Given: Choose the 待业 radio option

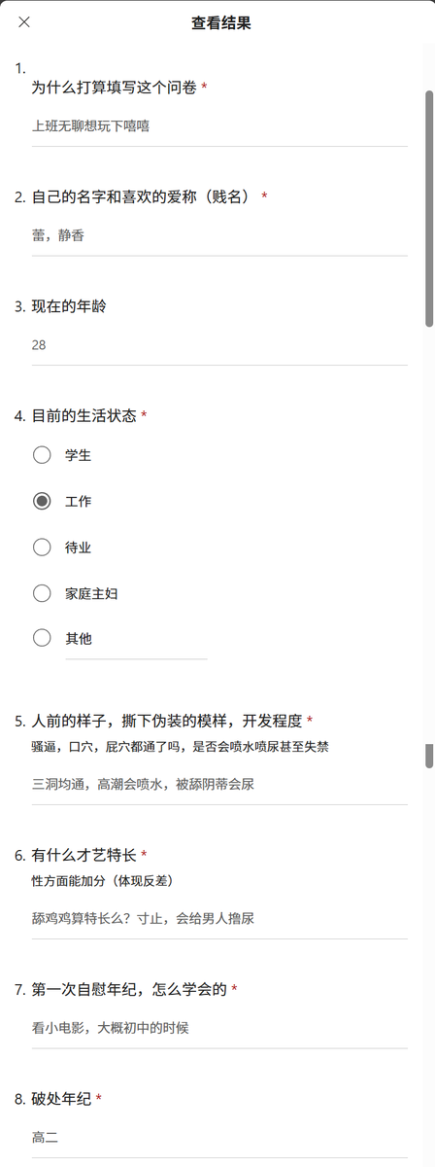Looking at the screenshot, I should [x=42, y=547].
